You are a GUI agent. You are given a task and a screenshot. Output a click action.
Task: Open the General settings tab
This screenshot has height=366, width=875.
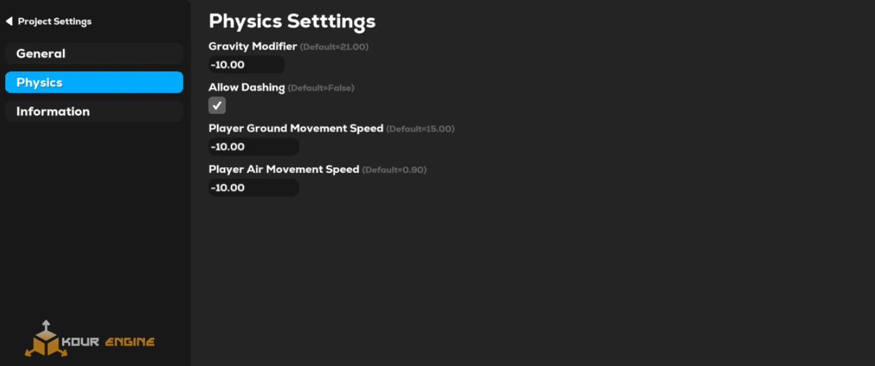coord(94,54)
